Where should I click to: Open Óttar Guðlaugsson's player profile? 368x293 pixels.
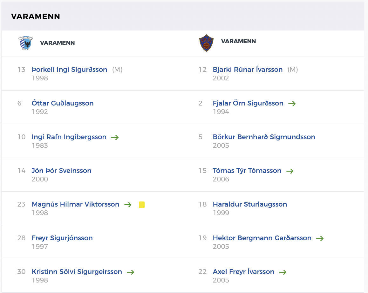click(x=63, y=103)
